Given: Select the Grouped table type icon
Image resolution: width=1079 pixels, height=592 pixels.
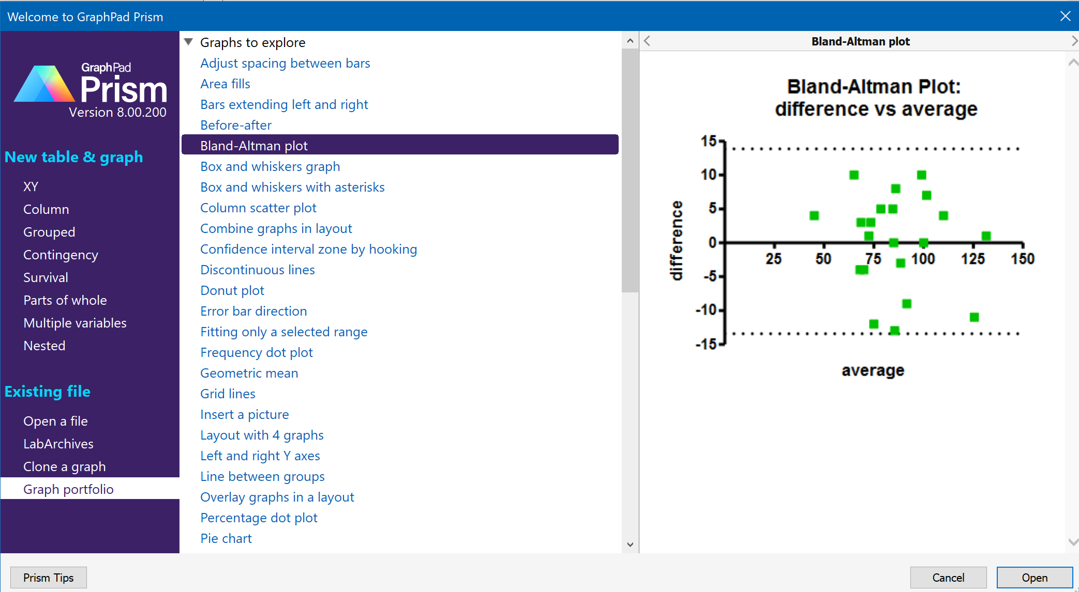Looking at the screenshot, I should click(49, 232).
